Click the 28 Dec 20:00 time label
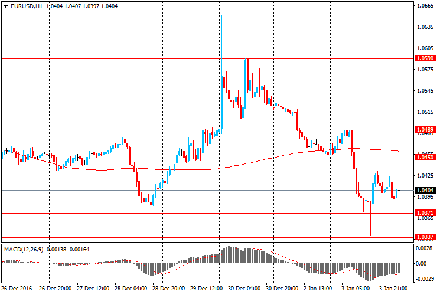Screen dimensions: 437x295 click(168, 289)
